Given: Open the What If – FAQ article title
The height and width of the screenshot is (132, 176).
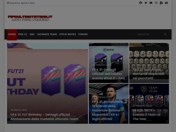Looking at the screenshot, I should (x=109, y=74).
